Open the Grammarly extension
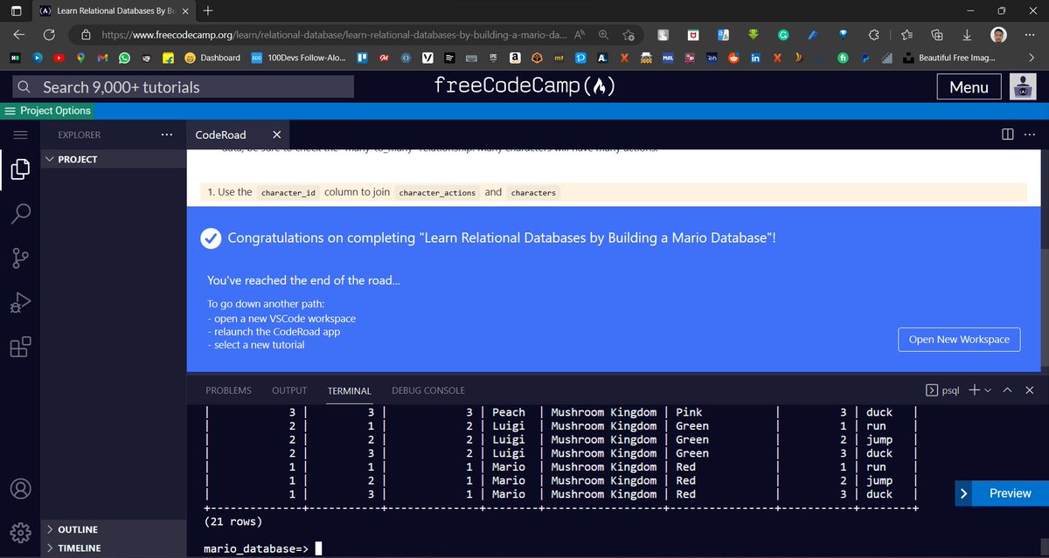 pos(783,34)
